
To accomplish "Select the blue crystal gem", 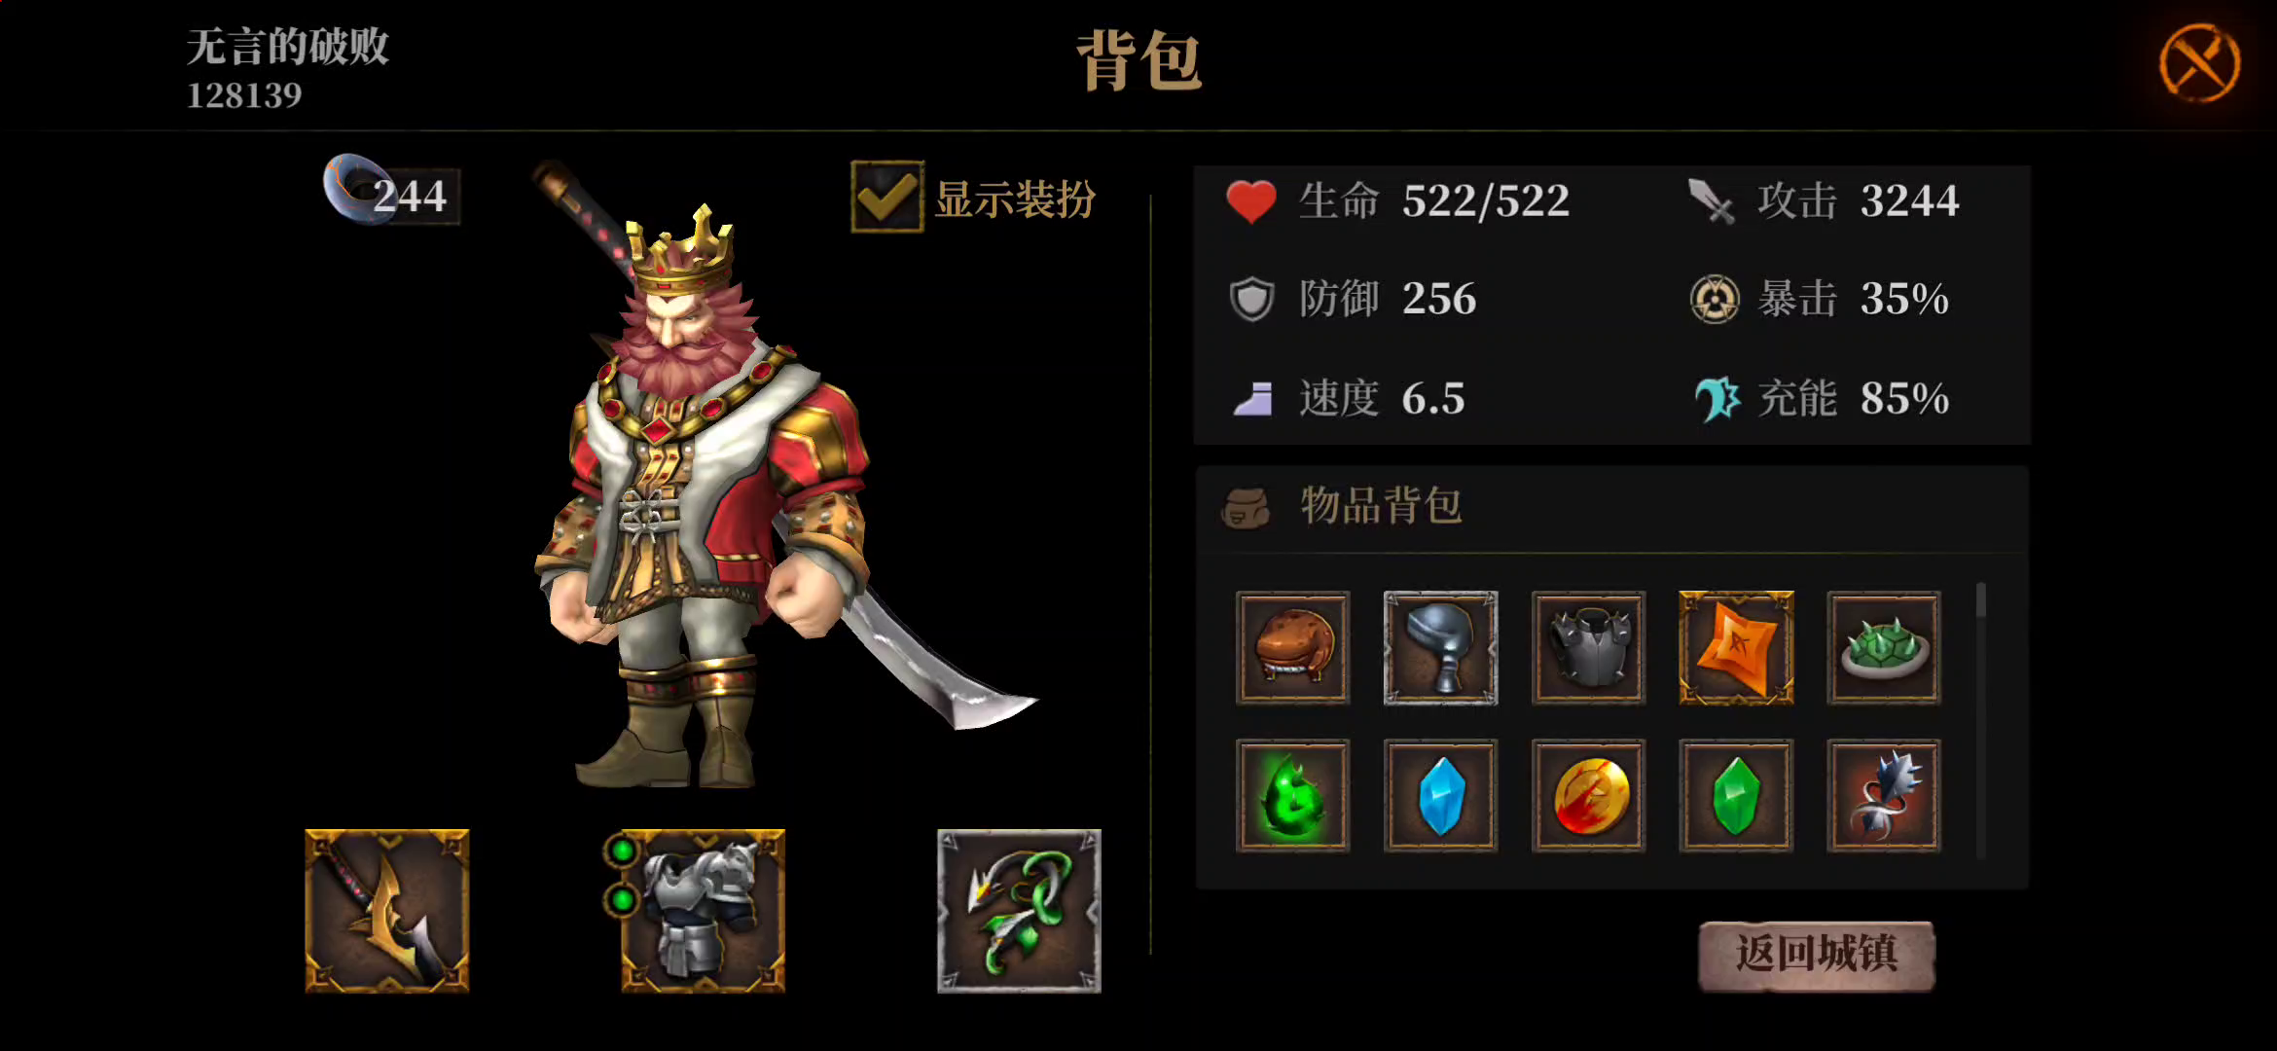I will click(x=1440, y=795).
